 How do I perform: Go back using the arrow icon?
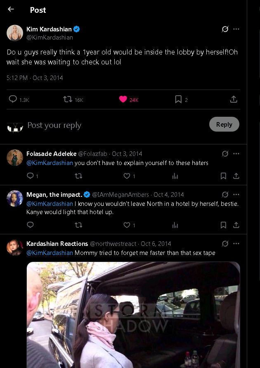click(11, 9)
